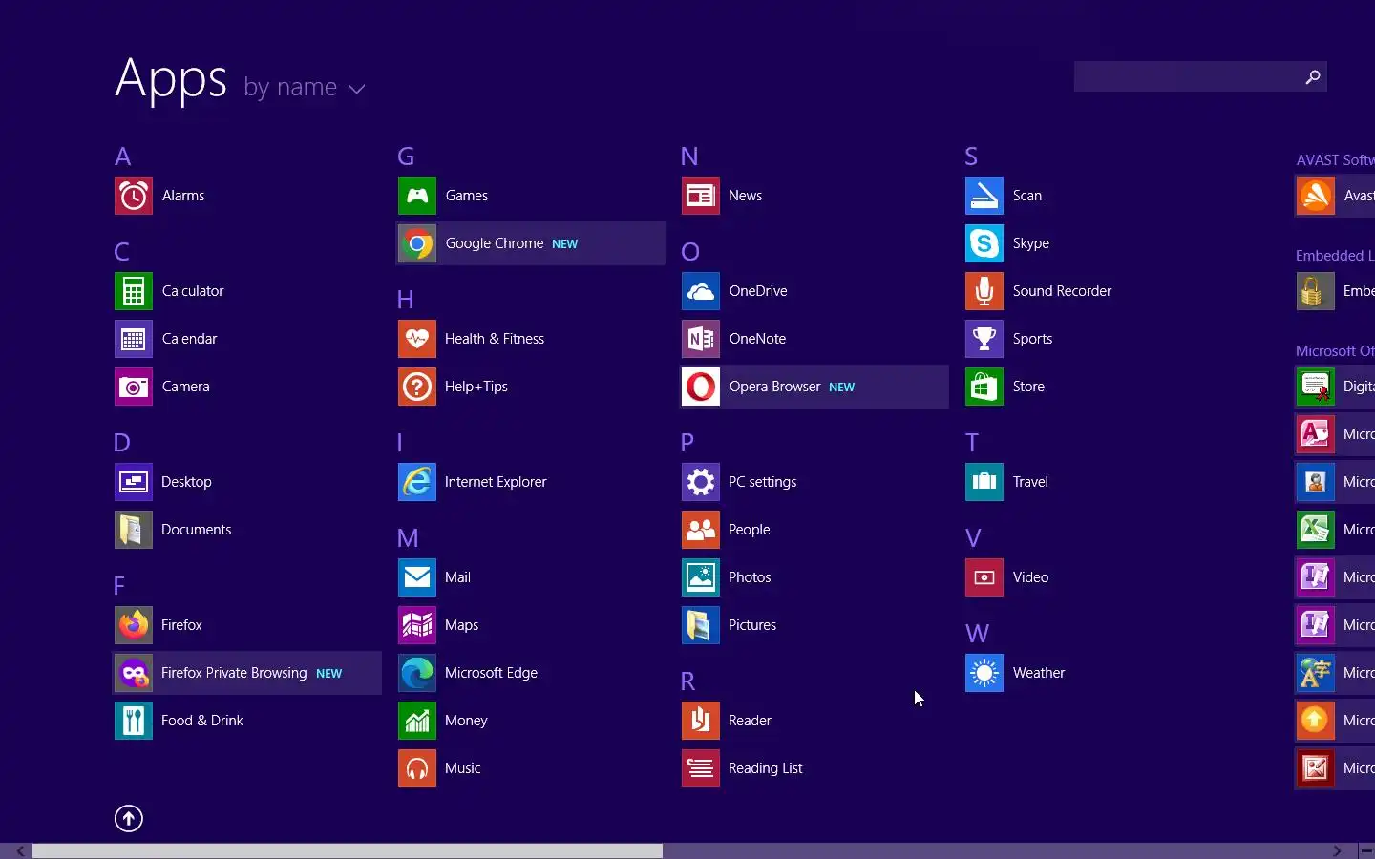Open the OneNote icon
The height and width of the screenshot is (859, 1375).
(701, 339)
